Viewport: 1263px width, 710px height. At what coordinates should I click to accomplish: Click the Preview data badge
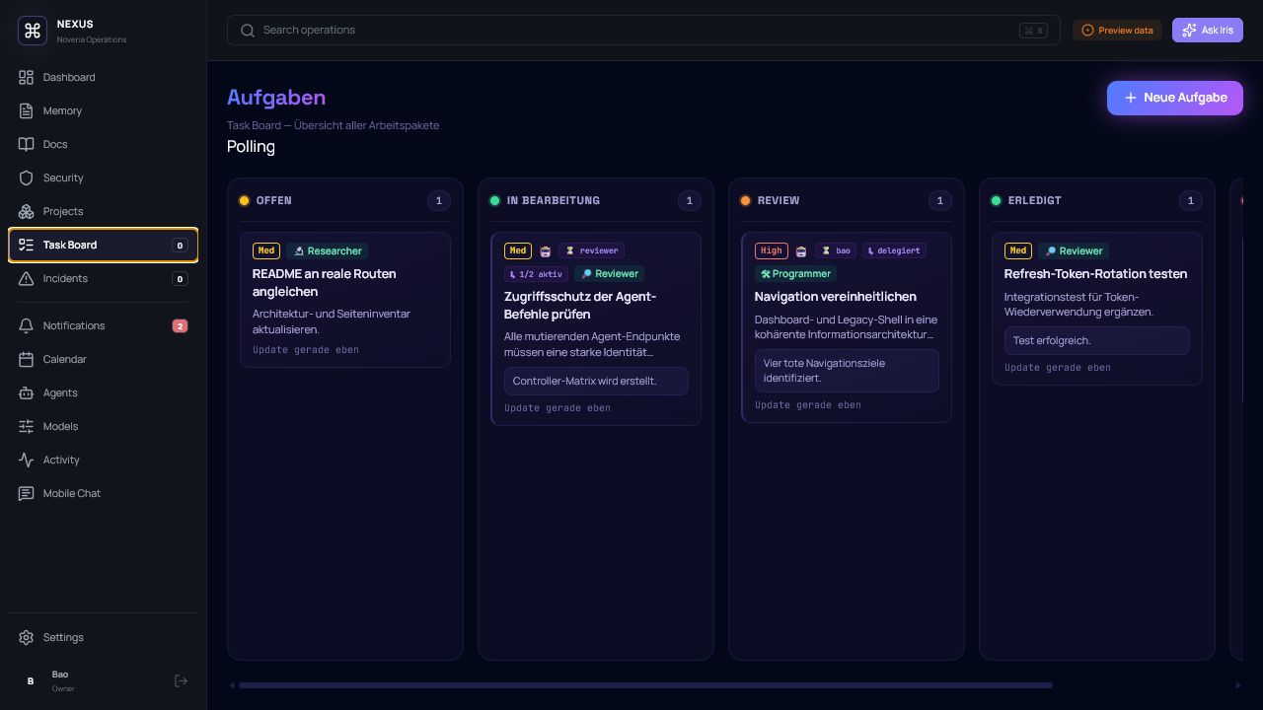[x=1117, y=31]
